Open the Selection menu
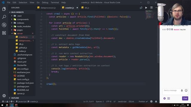191x107 pixels. click(23, 2)
